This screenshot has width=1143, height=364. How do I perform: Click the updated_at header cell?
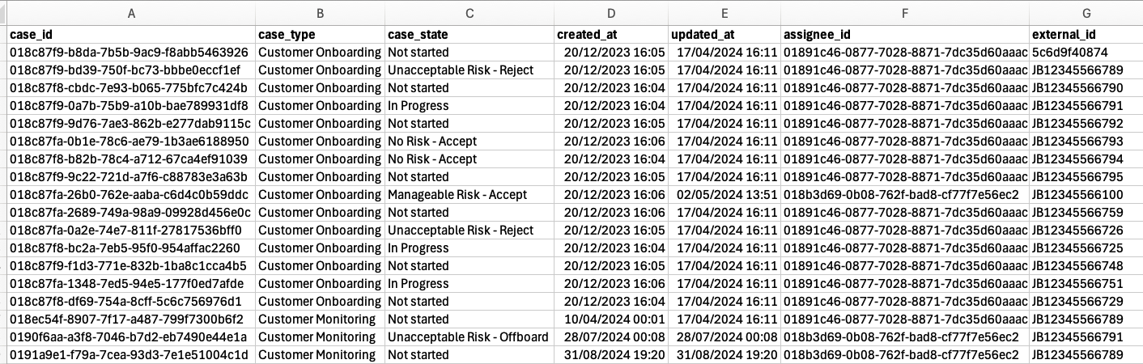[x=701, y=35]
